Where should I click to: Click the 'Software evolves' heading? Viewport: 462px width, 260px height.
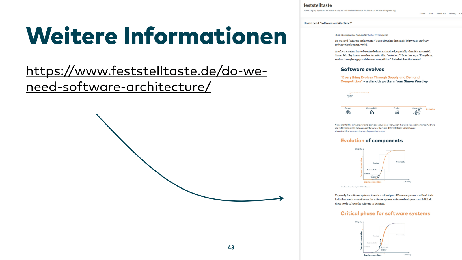pyautogui.click(x=362, y=69)
